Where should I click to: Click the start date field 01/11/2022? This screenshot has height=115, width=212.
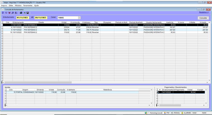tap(22, 18)
